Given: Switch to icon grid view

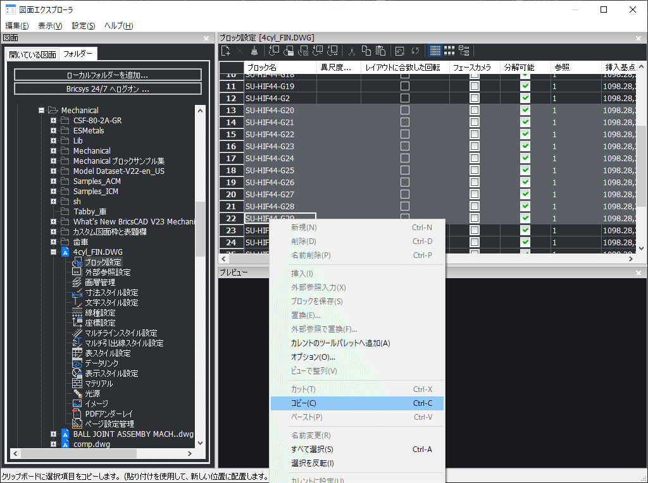Looking at the screenshot, I should click(x=449, y=51).
